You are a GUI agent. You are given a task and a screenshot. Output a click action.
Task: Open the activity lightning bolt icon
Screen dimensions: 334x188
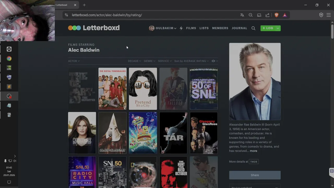pos(181,28)
